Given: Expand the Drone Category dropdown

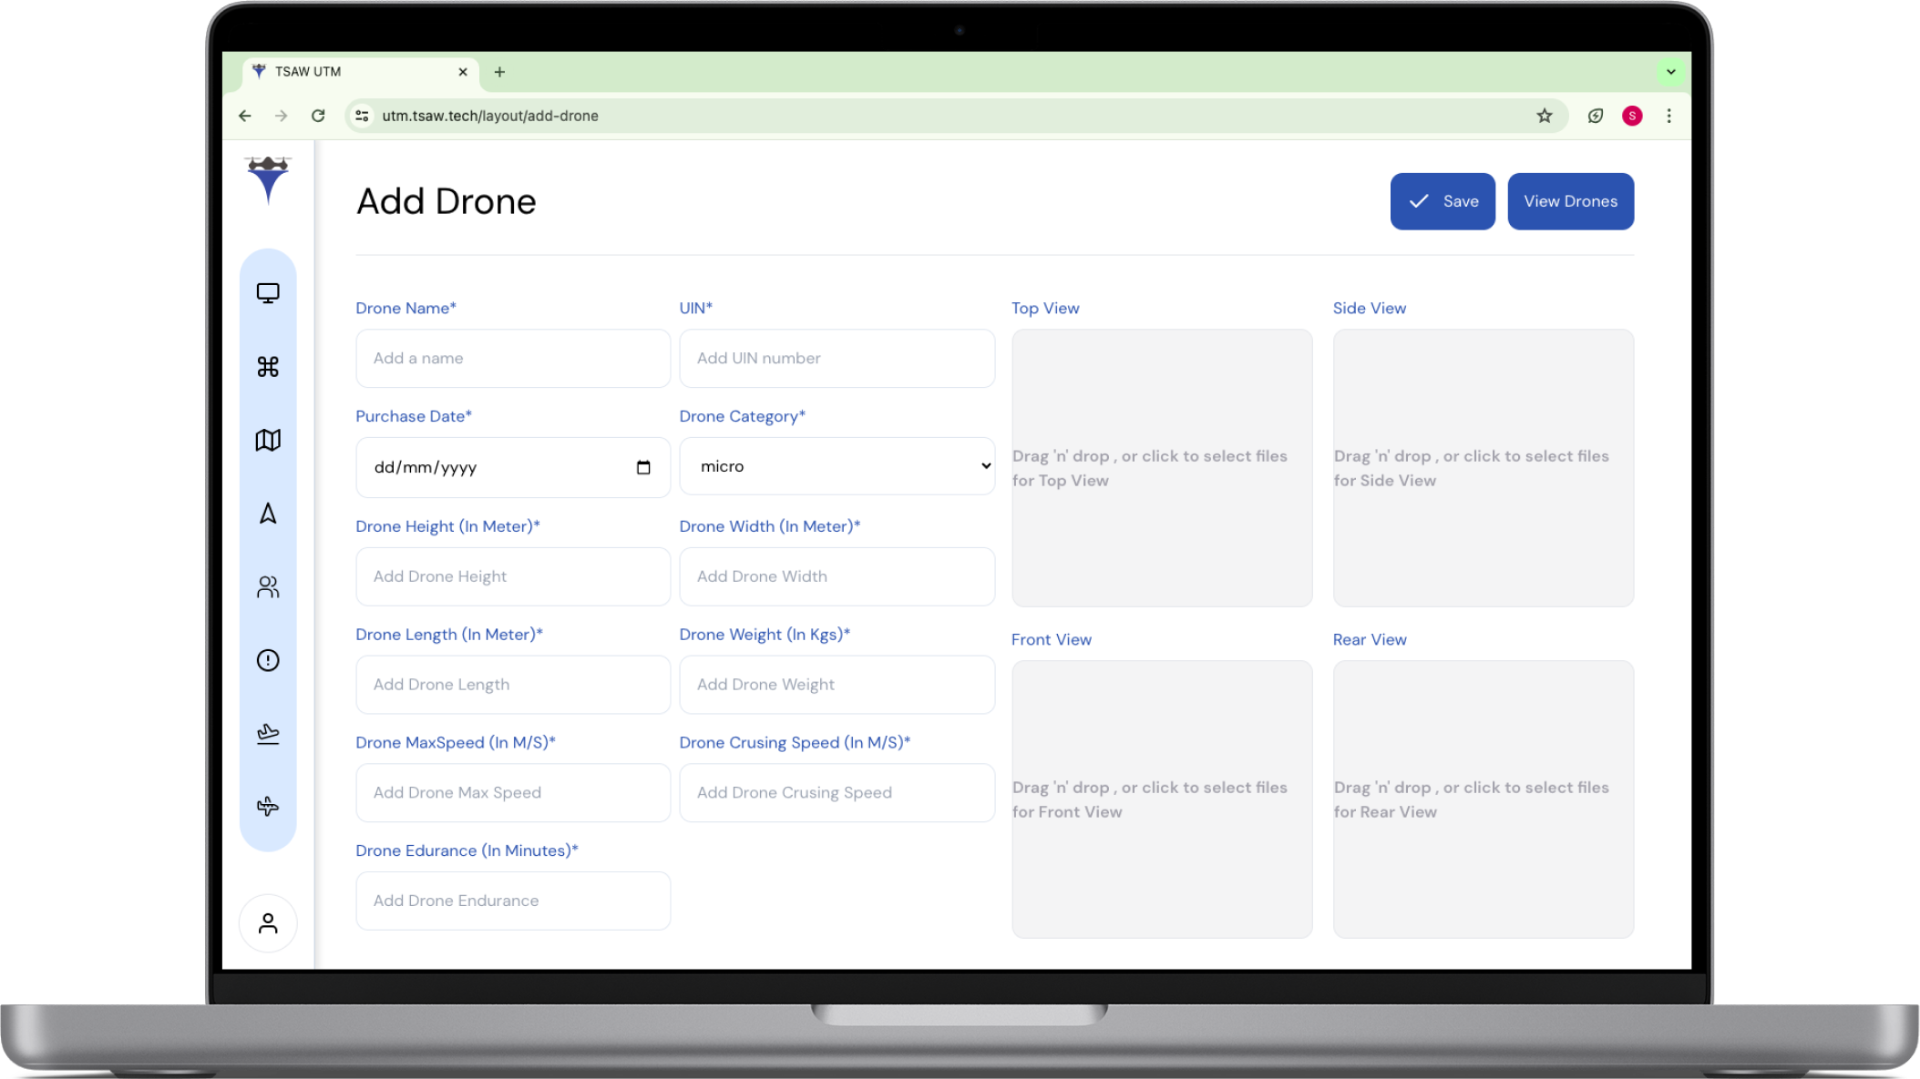Looking at the screenshot, I should click(x=837, y=466).
